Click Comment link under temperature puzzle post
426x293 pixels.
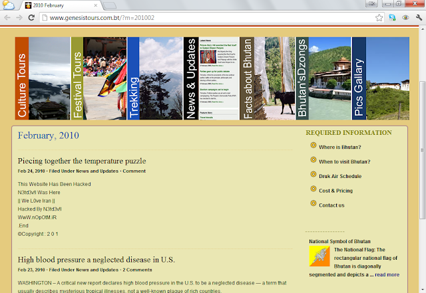tap(134, 171)
